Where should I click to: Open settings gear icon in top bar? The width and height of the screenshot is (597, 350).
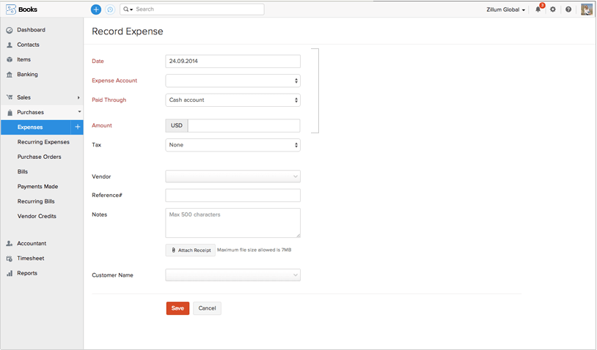553,10
